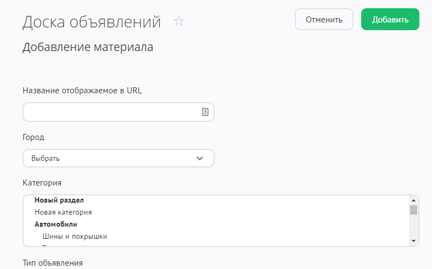Pick Шины и покрышки category
The height and width of the screenshot is (269, 432).
(74, 237)
